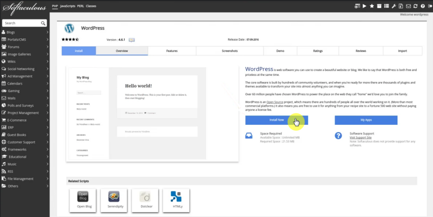This screenshot has width=433, height=217.
Task: Expand the Calendars category chevron
Action: (47, 83)
